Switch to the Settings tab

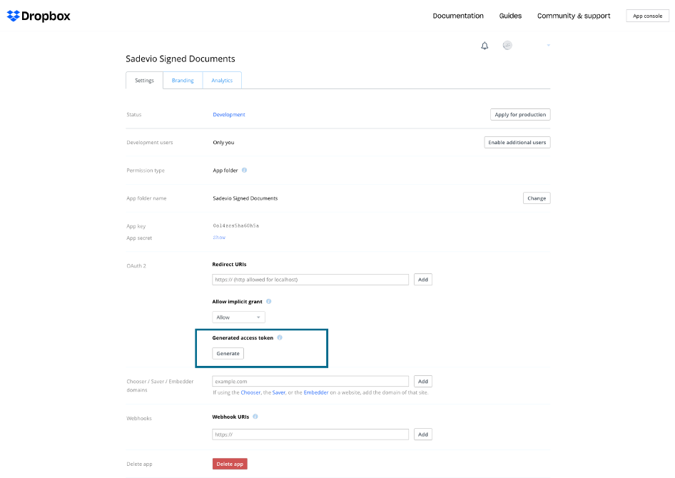144,81
